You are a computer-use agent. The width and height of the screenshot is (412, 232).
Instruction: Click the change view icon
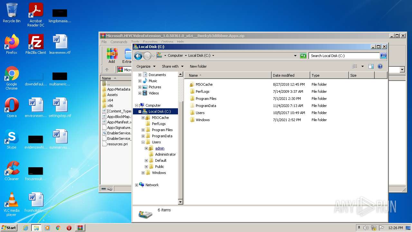tap(355, 66)
